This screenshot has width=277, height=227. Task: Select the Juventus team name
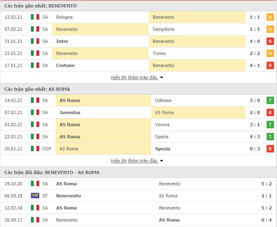(x=70, y=112)
